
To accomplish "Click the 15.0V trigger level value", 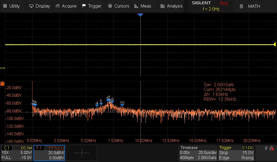I will tap(248, 153).
